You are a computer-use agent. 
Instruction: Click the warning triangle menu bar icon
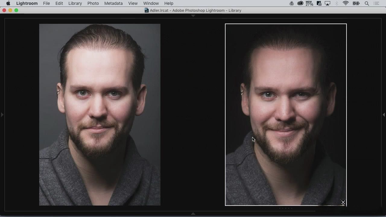pyautogui.click(x=291, y=3)
